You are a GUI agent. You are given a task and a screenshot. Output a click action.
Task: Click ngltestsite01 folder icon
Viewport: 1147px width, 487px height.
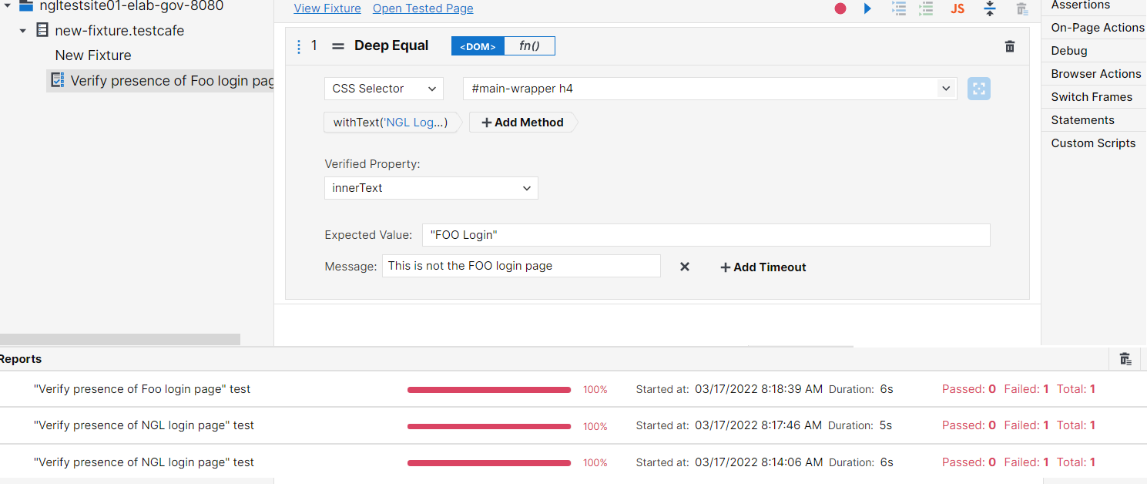pos(26,6)
